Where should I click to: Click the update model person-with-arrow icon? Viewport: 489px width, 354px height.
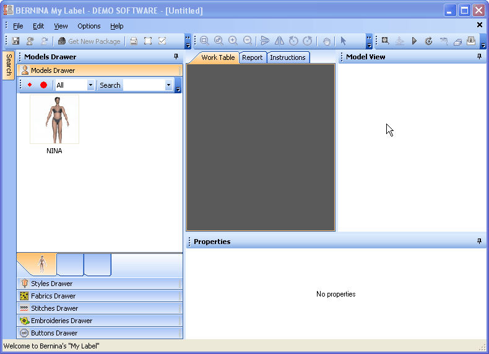click(45, 41)
